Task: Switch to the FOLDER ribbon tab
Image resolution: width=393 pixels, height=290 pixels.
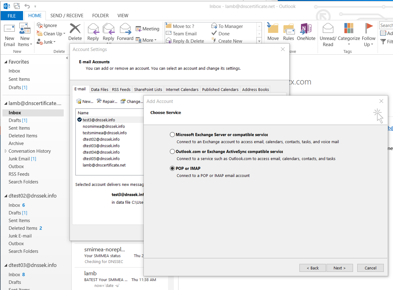Action: pyautogui.click(x=100, y=16)
